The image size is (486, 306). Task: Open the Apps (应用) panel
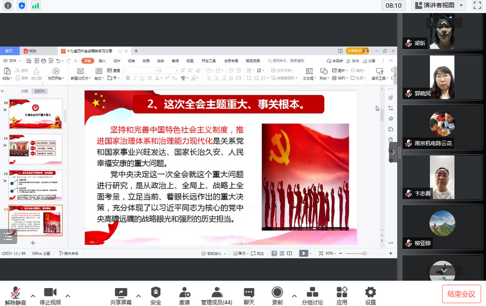(342, 294)
